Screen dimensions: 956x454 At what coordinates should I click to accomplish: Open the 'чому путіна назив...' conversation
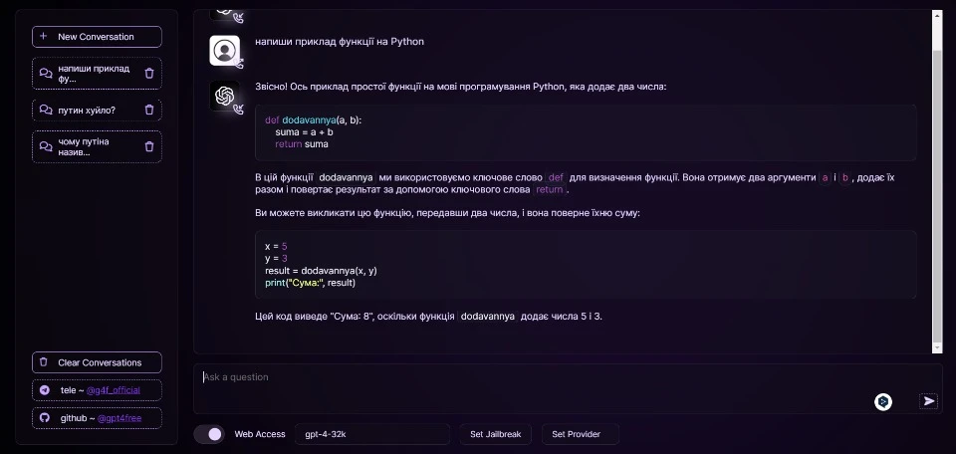(x=87, y=146)
